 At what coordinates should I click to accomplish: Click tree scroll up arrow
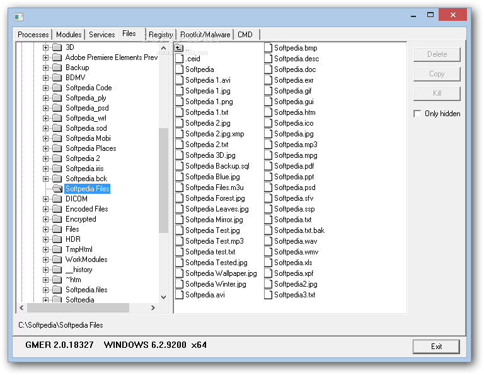pyautogui.click(x=164, y=48)
